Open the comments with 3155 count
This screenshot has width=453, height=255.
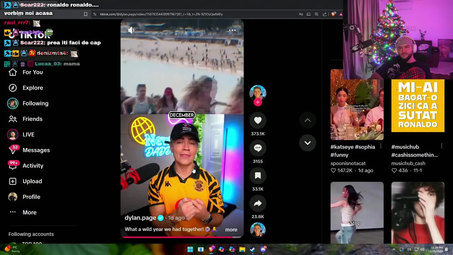point(258,148)
